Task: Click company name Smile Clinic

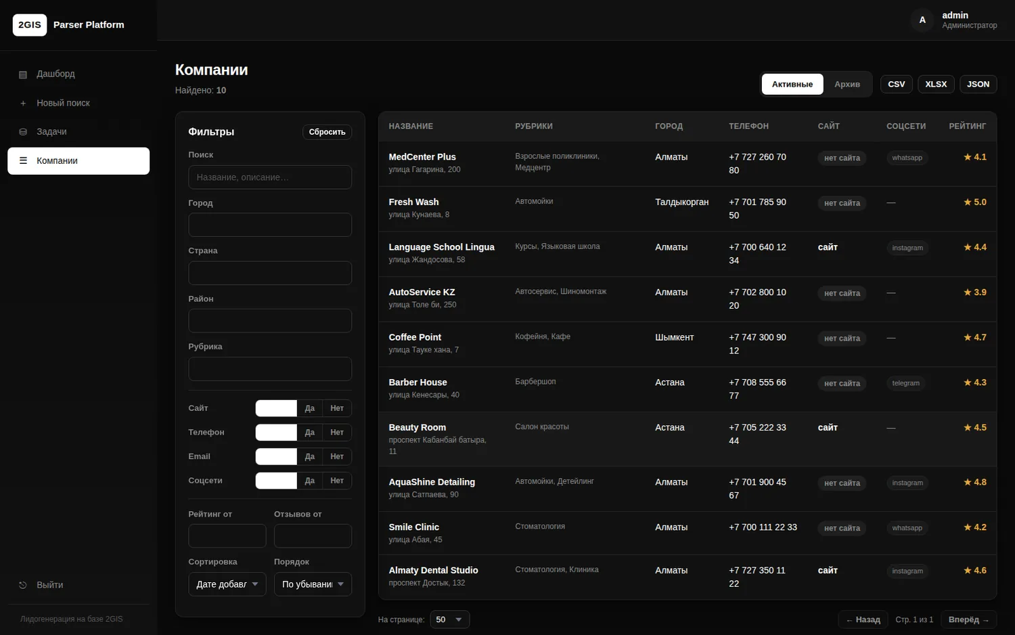Action: [414, 527]
